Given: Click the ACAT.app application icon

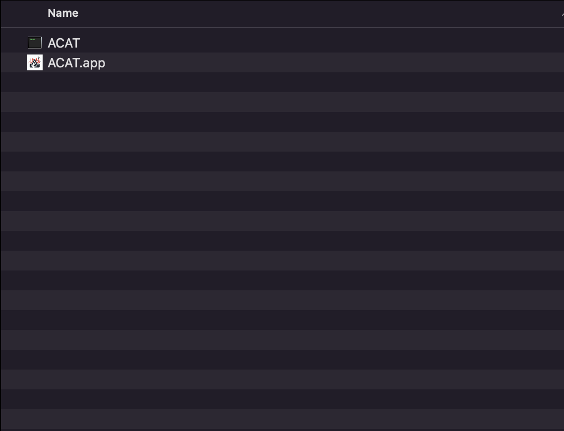Looking at the screenshot, I should tap(35, 62).
